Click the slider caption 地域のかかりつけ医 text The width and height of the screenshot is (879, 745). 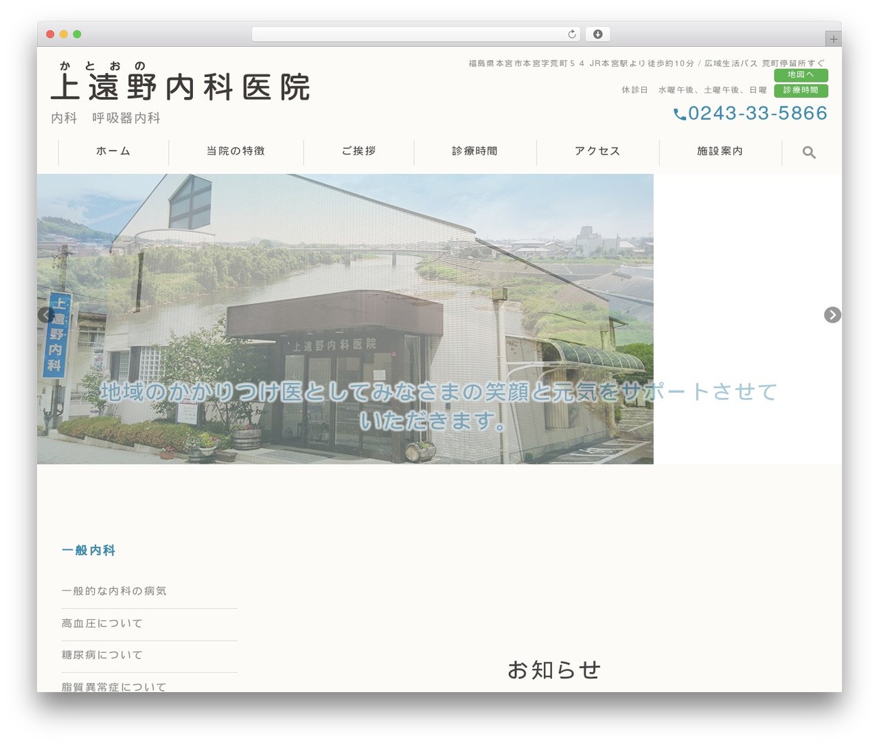[438, 406]
